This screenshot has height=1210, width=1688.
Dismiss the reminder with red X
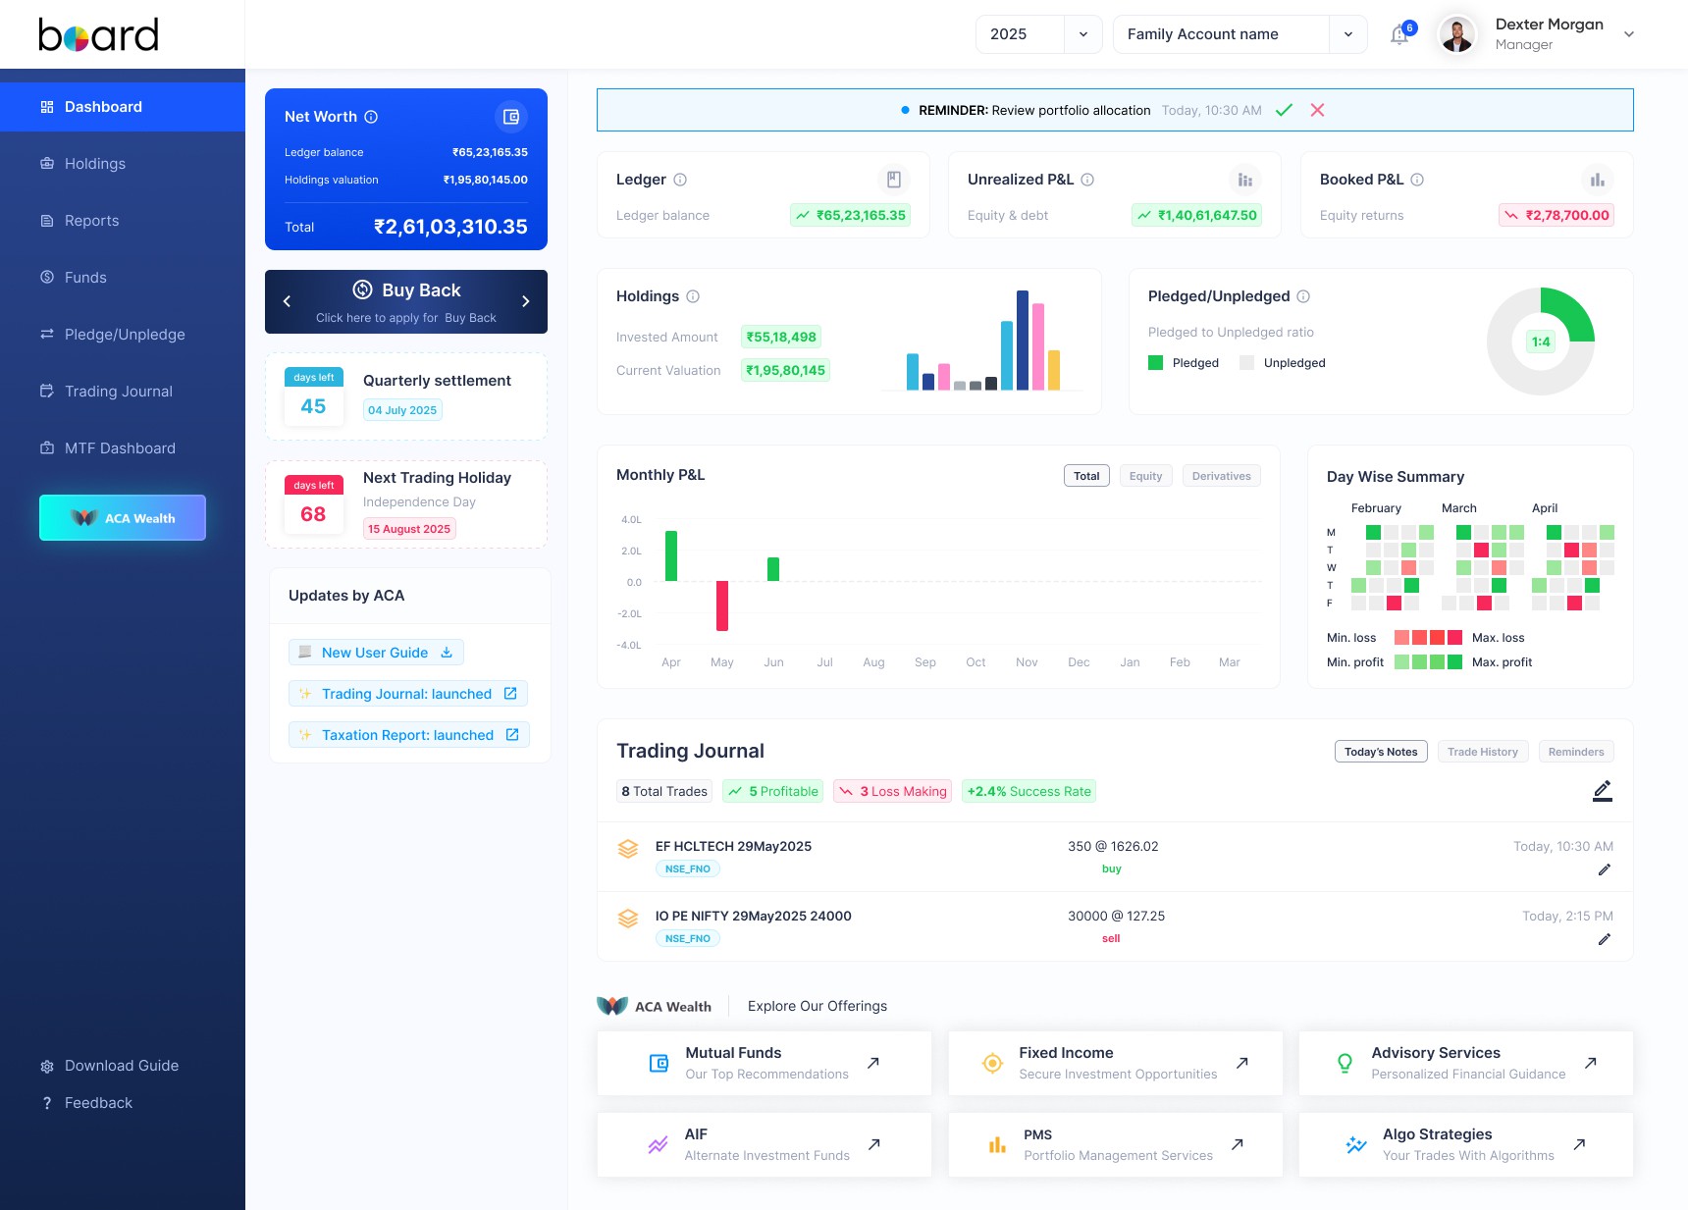1317,110
